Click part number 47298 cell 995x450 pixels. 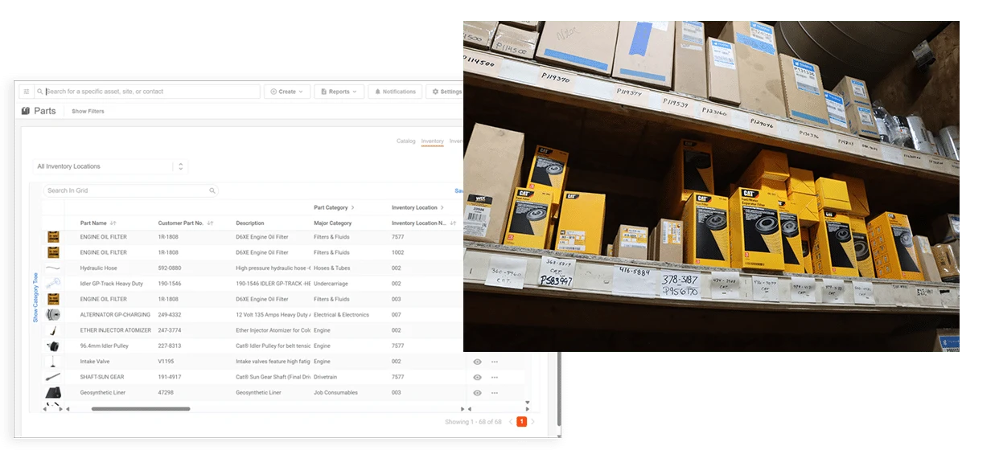[166, 393]
